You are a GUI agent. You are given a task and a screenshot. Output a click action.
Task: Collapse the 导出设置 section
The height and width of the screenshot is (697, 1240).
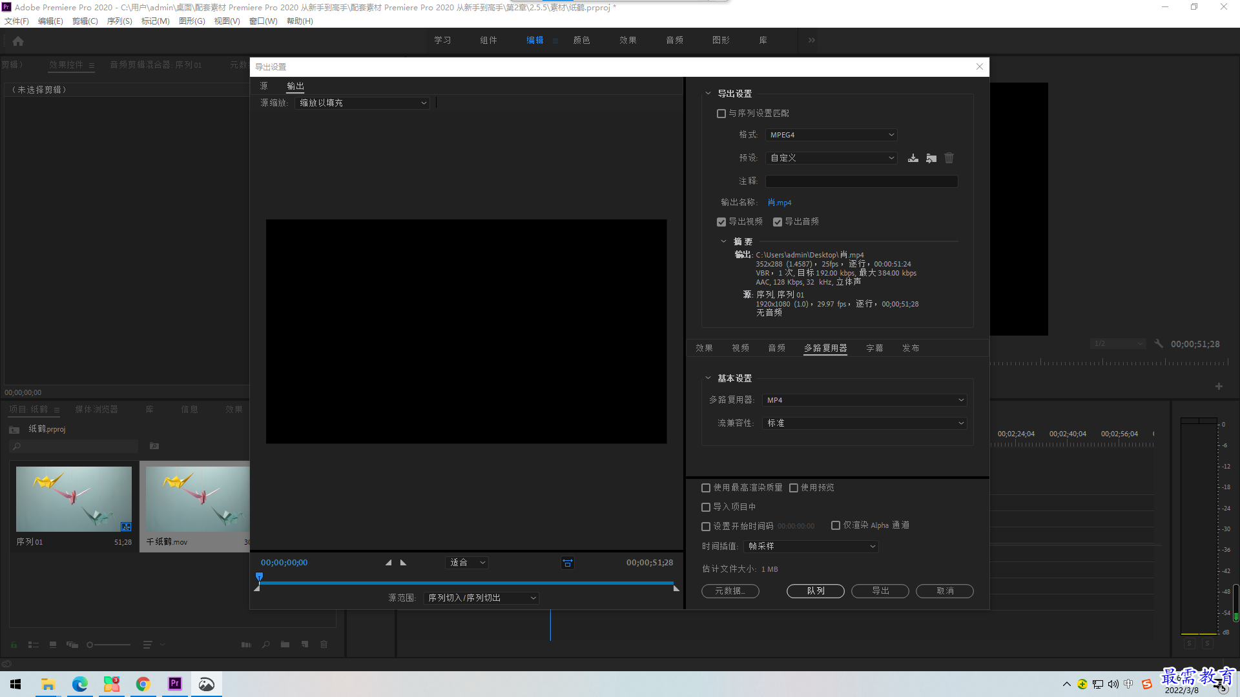tap(708, 94)
